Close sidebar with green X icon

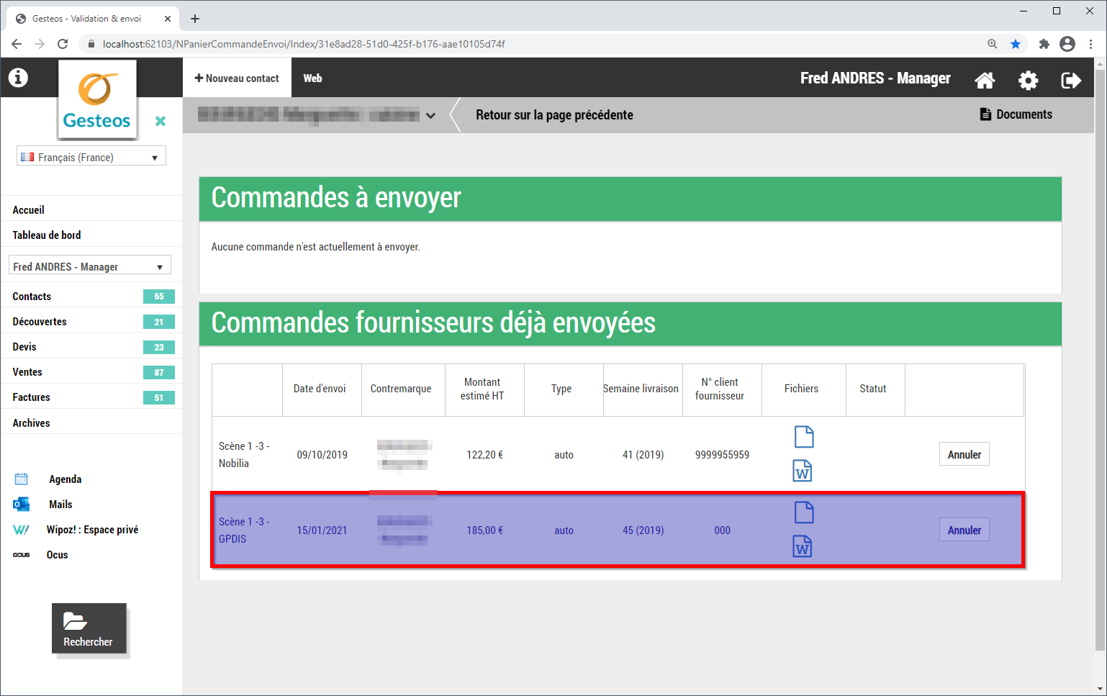tap(161, 121)
